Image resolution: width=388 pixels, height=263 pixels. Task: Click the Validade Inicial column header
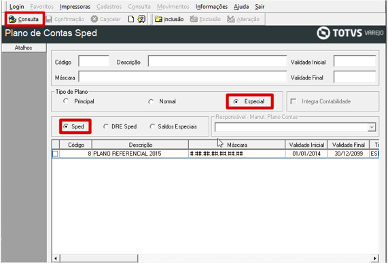[306, 145]
